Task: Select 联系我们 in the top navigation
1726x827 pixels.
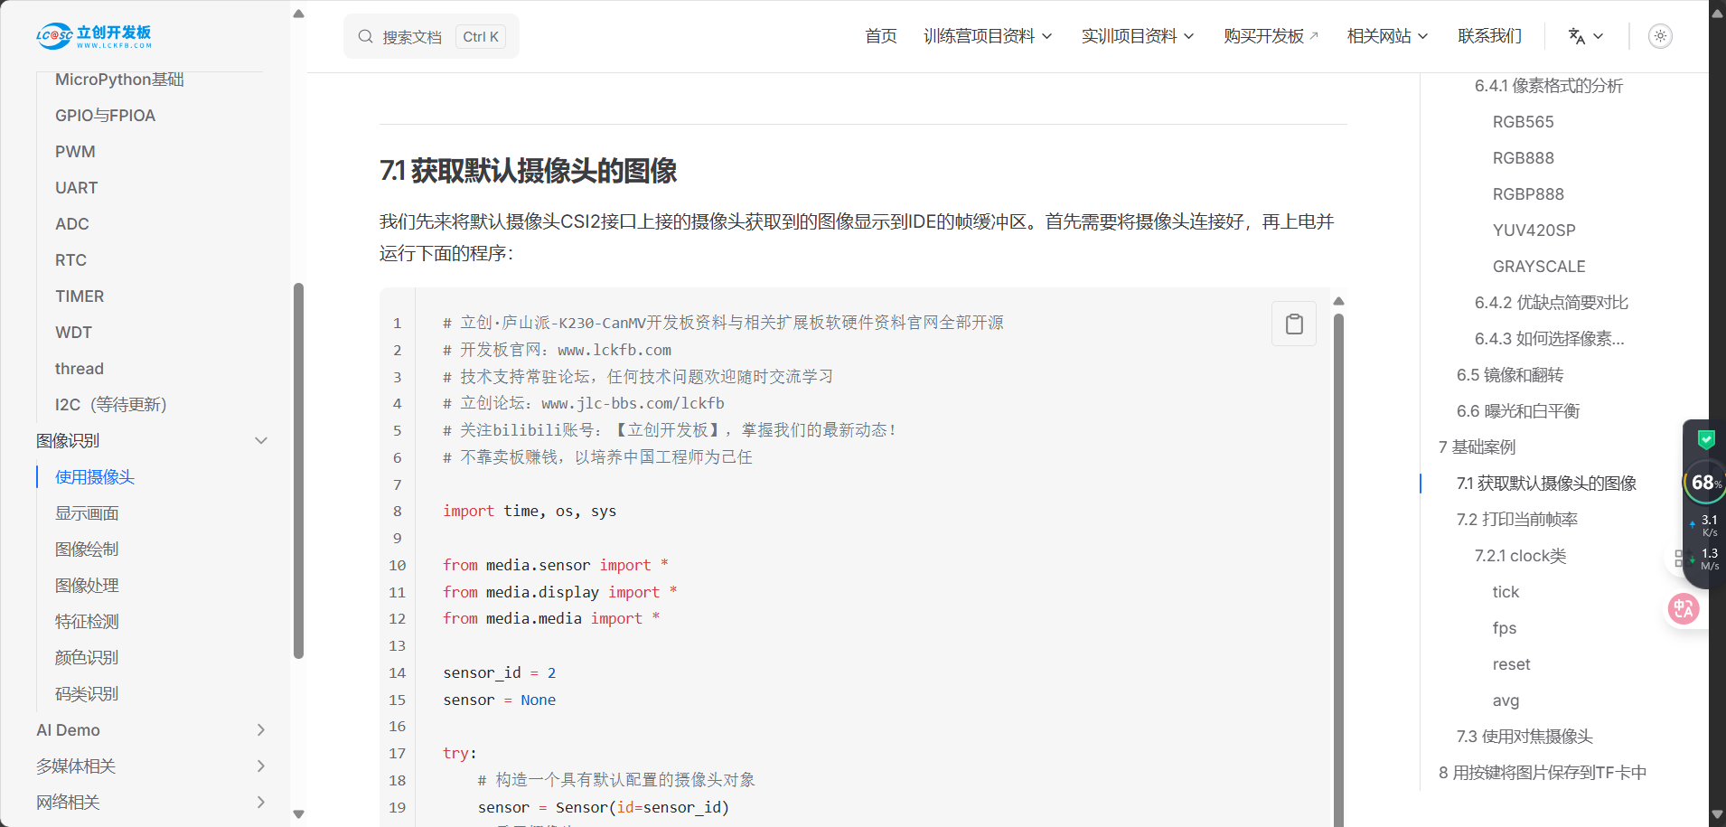Action: pos(1488,36)
